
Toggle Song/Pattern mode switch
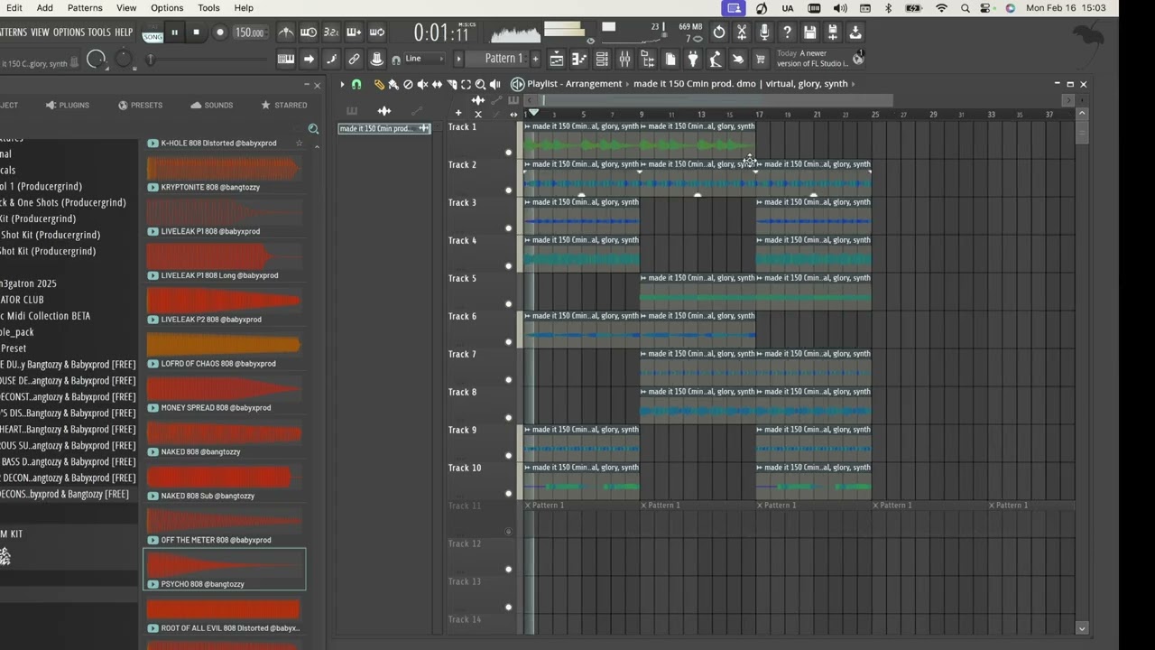click(x=152, y=34)
